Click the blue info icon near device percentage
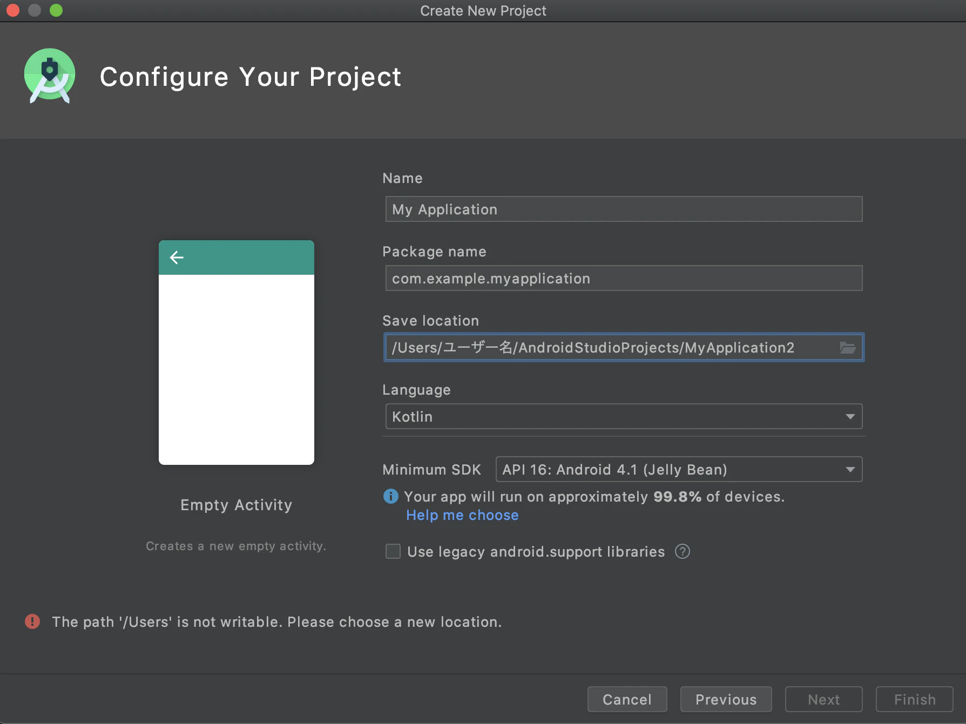Viewport: 966px width, 724px height. (x=390, y=496)
